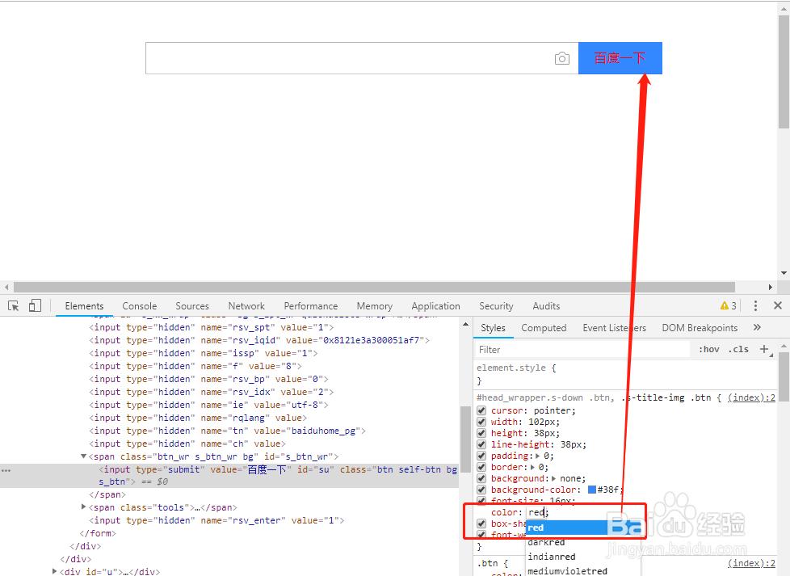Uncheck the box-shadow property checkbox
790x576 pixels.
tap(481, 523)
